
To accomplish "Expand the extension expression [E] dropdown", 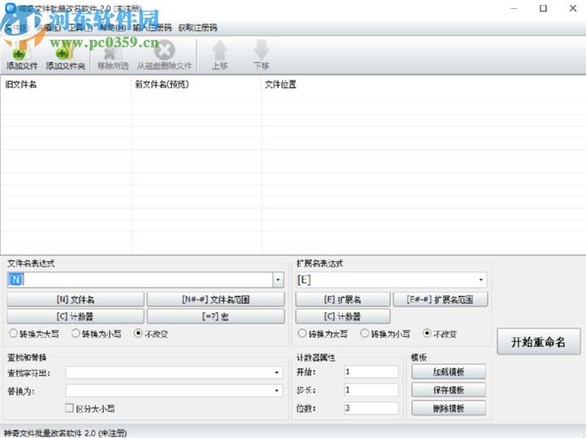I will tap(480, 280).
